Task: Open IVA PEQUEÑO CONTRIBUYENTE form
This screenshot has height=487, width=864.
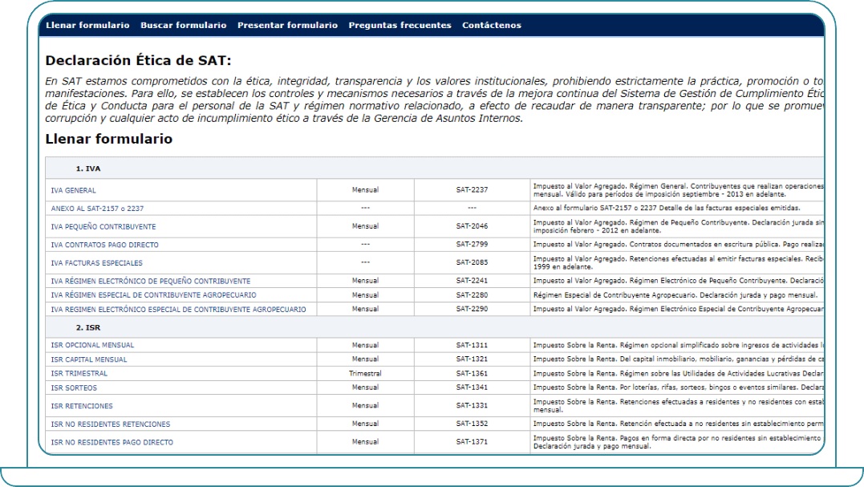Action: [103, 226]
